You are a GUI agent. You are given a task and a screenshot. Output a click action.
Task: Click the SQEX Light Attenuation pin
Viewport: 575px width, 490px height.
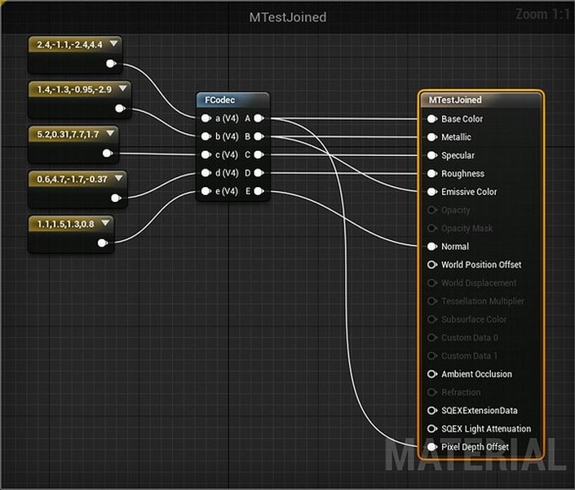(432, 429)
